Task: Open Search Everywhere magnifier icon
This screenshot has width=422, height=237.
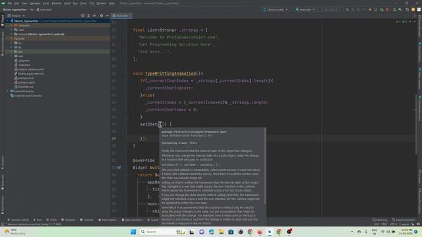Action: coord(407,9)
